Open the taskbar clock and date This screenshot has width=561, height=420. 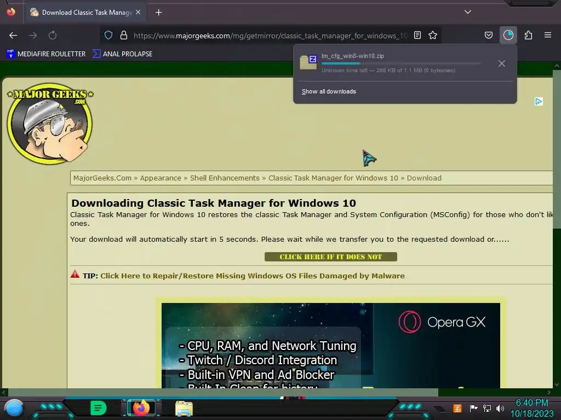point(531,408)
